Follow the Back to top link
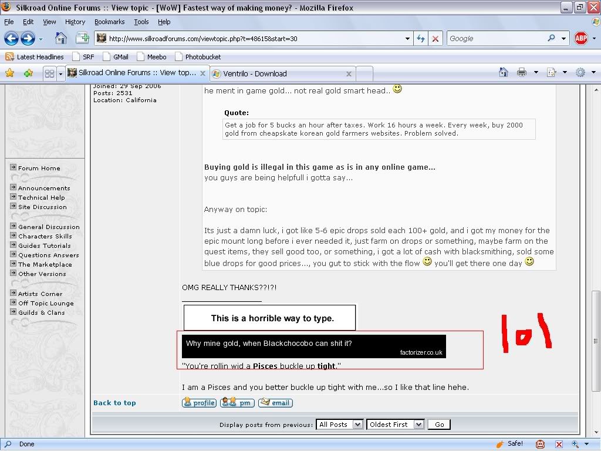Viewport: 601px width, 451px height. point(114,403)
